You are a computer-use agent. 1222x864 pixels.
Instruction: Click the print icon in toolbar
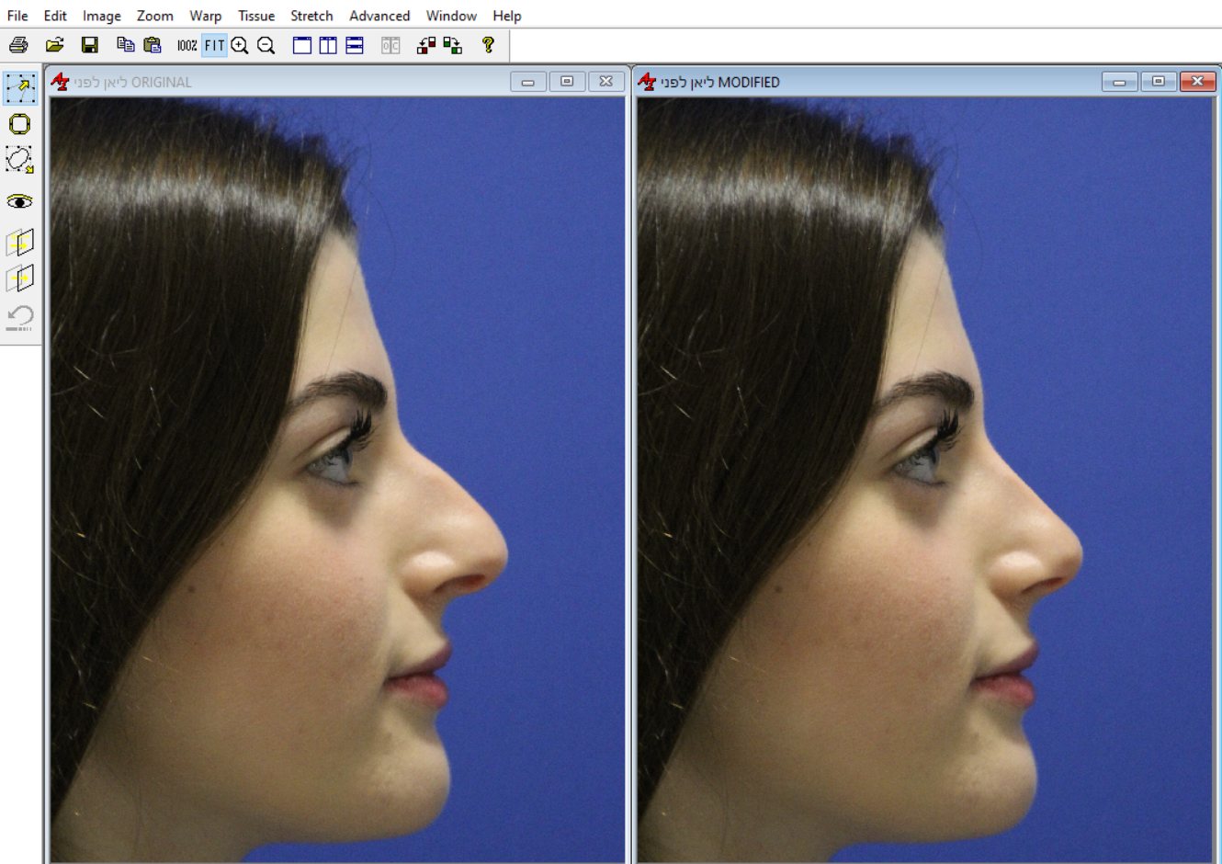click(18, 45)
